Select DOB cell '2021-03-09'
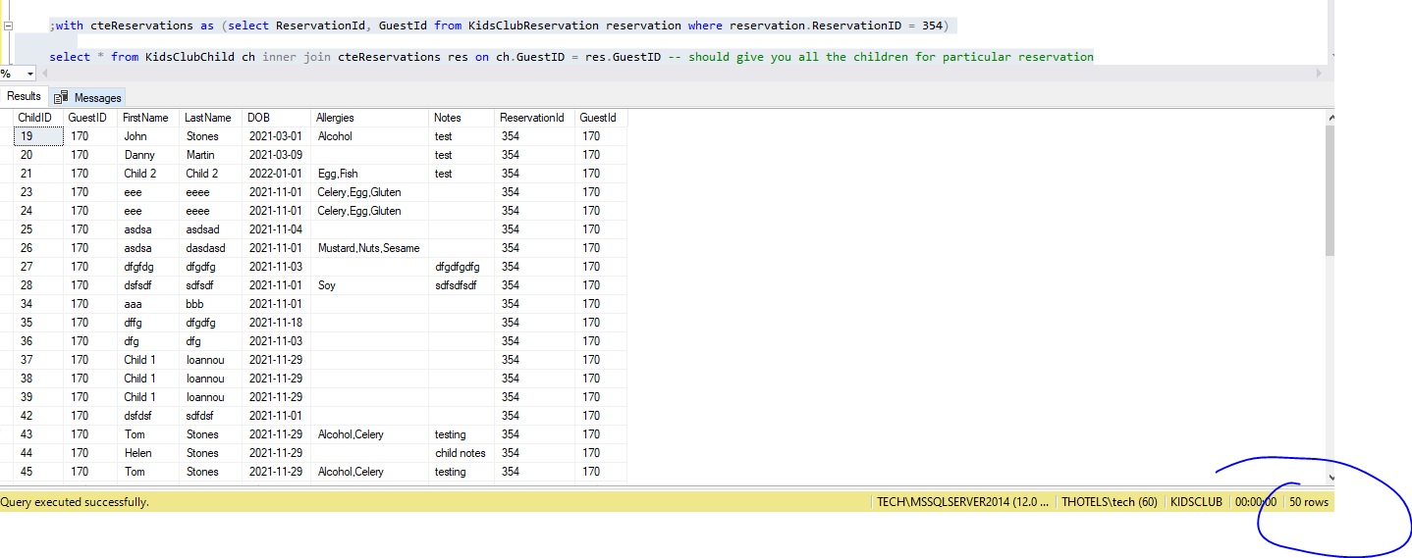This screenshot has height=558, width=1412. click(276, 155)
